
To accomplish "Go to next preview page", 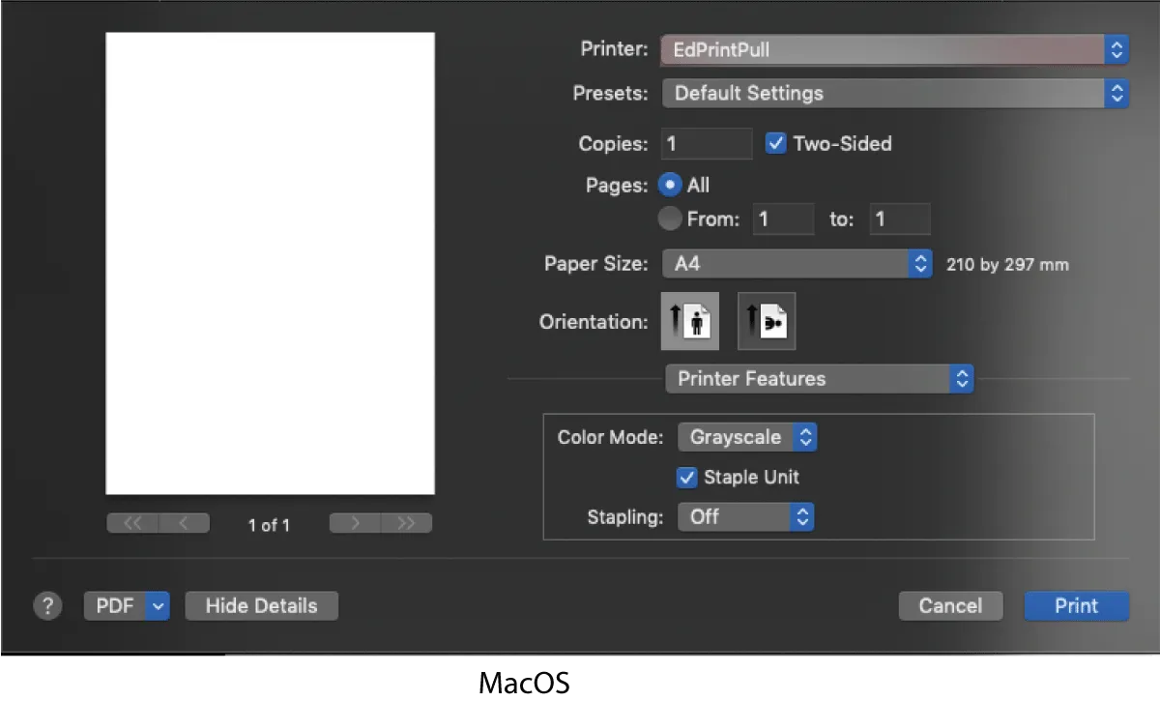I will click(x=354, y=523).
